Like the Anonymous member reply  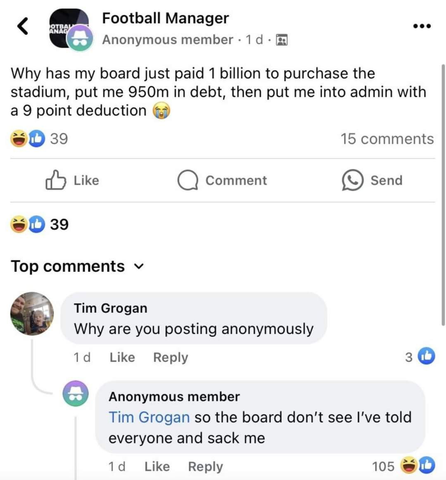(x=157, y=466)
